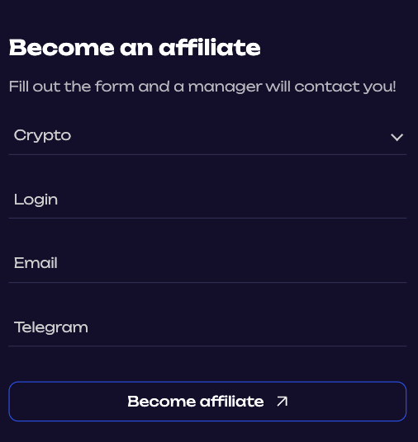Click the chevron arrow beside Crypto

tap(397, 137)
